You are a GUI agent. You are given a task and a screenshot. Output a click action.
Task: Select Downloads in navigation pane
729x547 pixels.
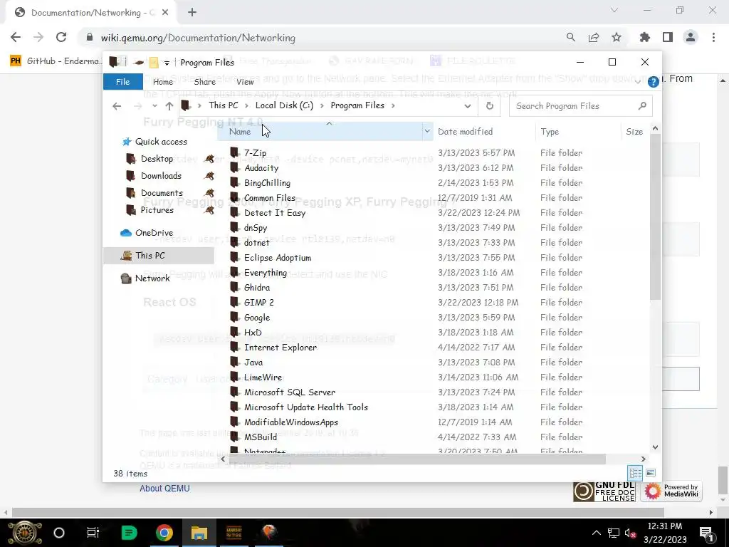161,176
